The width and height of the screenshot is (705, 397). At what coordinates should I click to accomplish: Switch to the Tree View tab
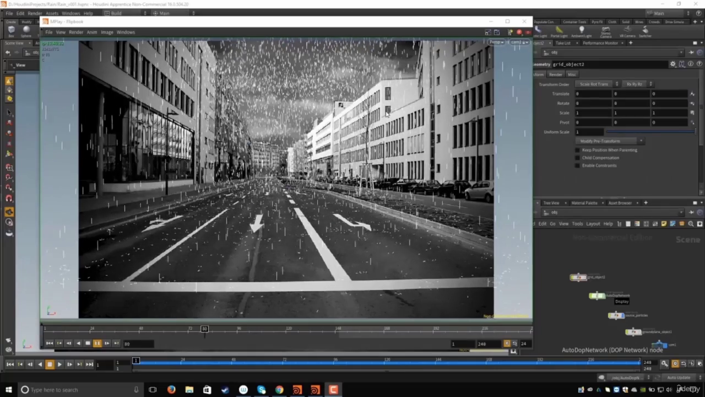pos(551,203)
